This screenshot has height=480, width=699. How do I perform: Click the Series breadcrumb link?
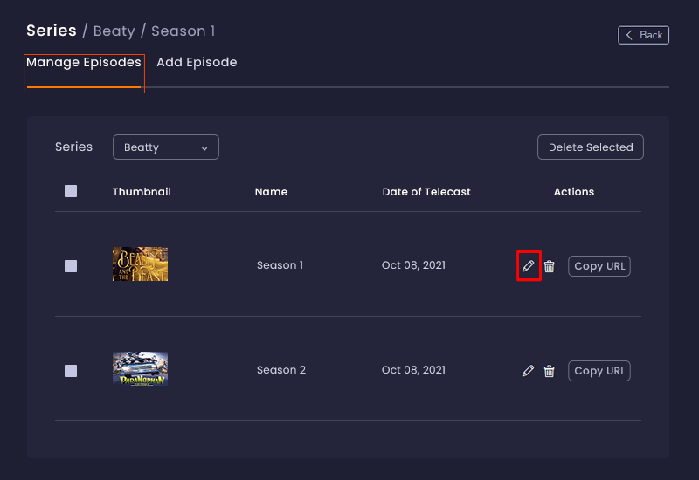coord(51,31)
